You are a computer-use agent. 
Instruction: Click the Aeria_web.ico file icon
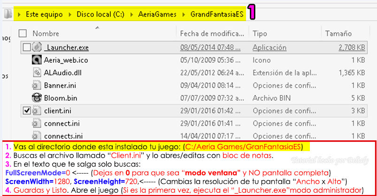point(37,60)
